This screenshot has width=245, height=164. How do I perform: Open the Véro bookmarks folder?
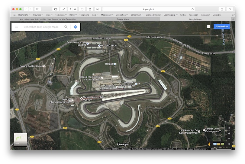pyautogui.click(x=95, y=15)
